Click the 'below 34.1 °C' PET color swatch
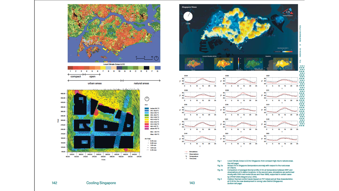This screenshot has height=191, width=339. [146, 109]
